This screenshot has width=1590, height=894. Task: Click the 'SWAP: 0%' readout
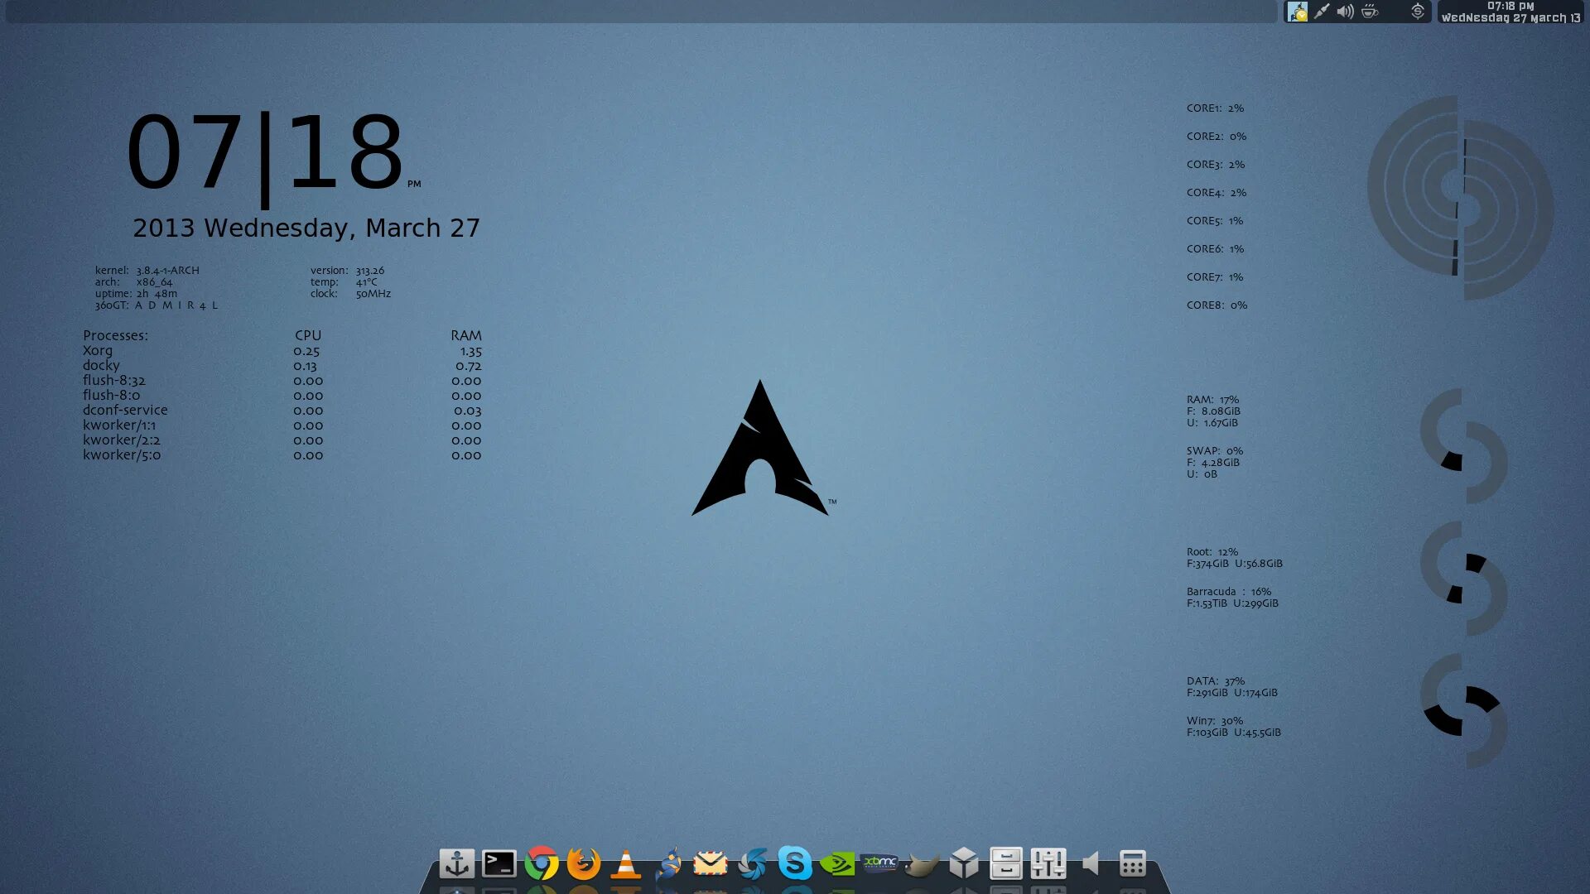[1215, 450]
